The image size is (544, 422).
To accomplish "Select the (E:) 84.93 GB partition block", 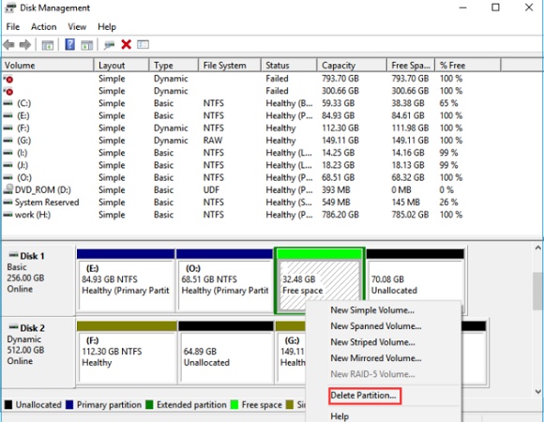I will 126,280.
